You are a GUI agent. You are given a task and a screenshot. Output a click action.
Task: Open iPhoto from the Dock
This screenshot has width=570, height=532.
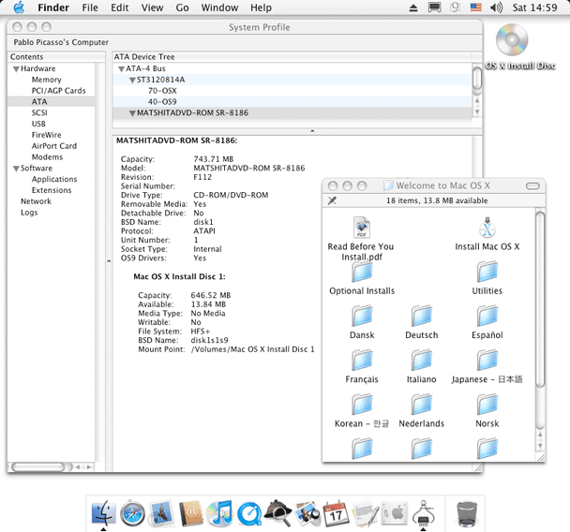[x=307, y=513]
